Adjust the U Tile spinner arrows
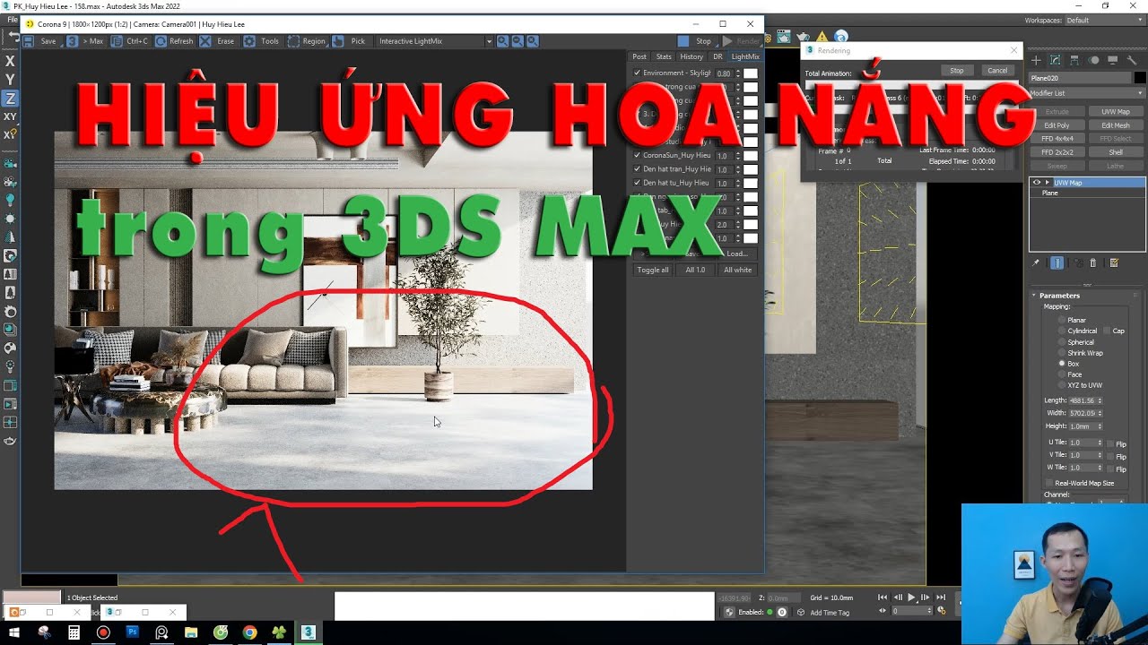Image resolution: width=1148 pixels, height=645 pixels. [1100, 443]
